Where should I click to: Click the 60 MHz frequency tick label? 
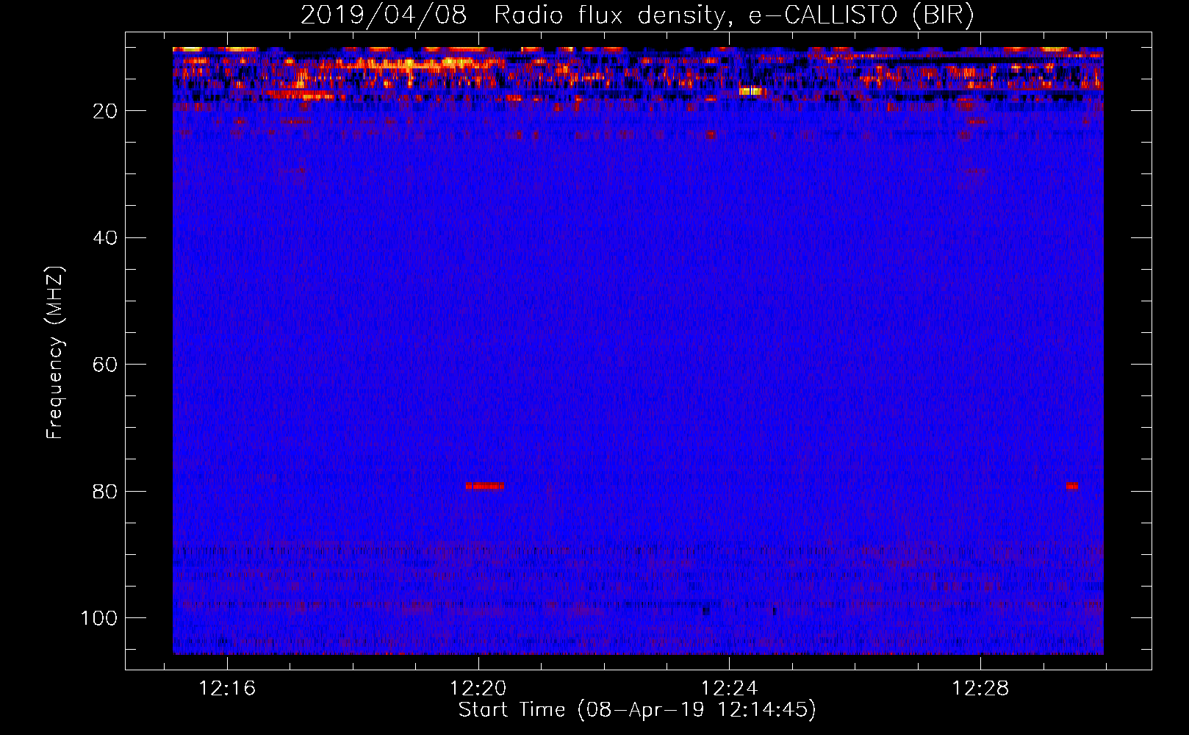click(x=105, y=365)
